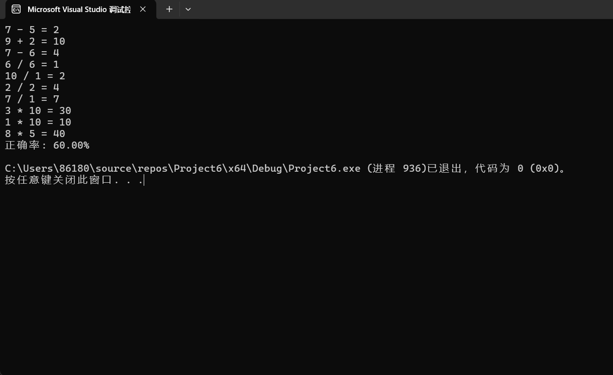Close the debug console tab
The width and height of the screenshot is (613, 375).
click(143, 10)
